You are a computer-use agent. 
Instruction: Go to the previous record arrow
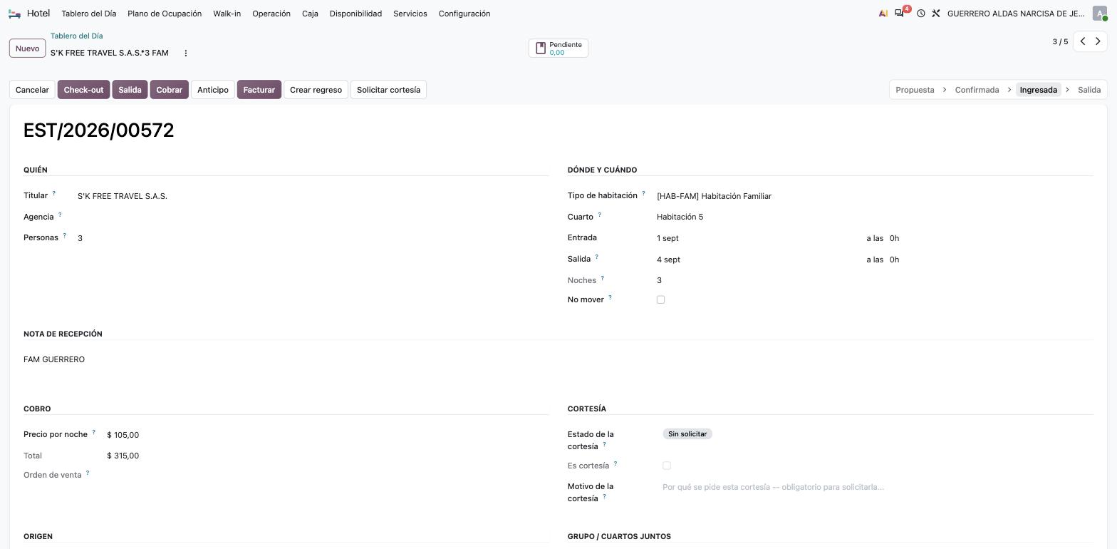coord(1083,41)
